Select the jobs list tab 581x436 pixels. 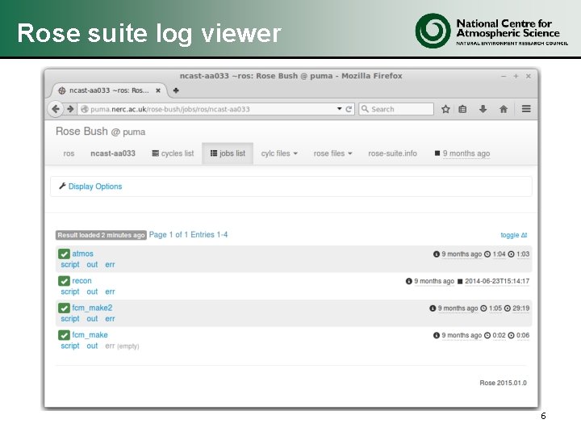pos(228,153)
